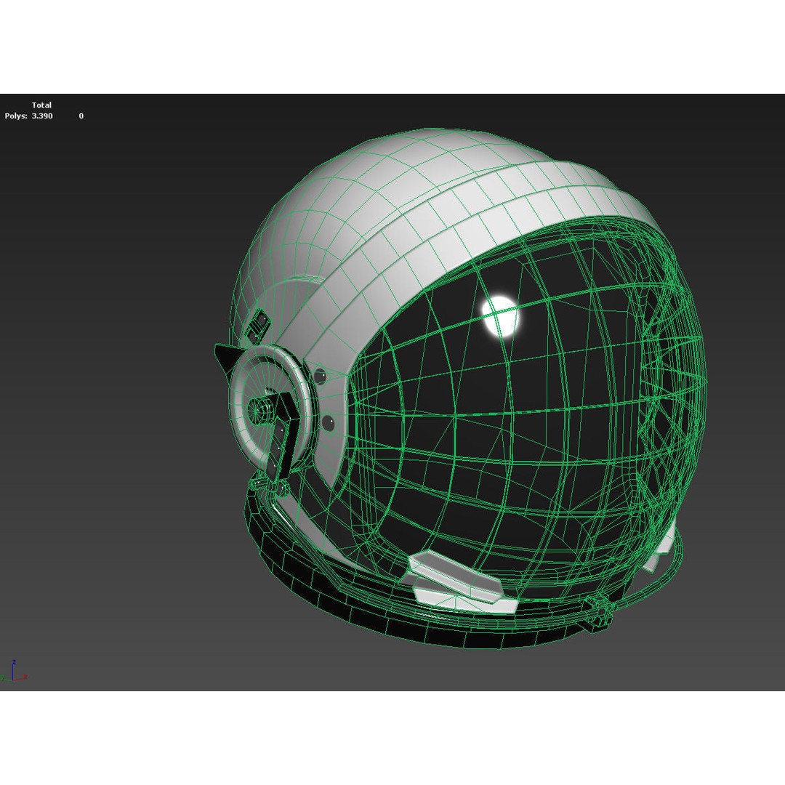Click the polygon count value '3.390'
Image resolution: width=785 pixels, height=785 pixels.
click(42, 116)
